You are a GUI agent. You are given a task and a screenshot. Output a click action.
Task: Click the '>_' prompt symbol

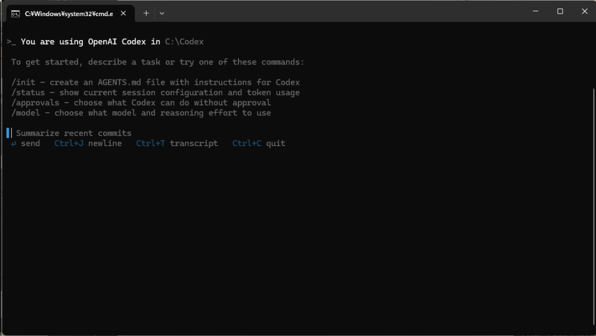[11, 42]
